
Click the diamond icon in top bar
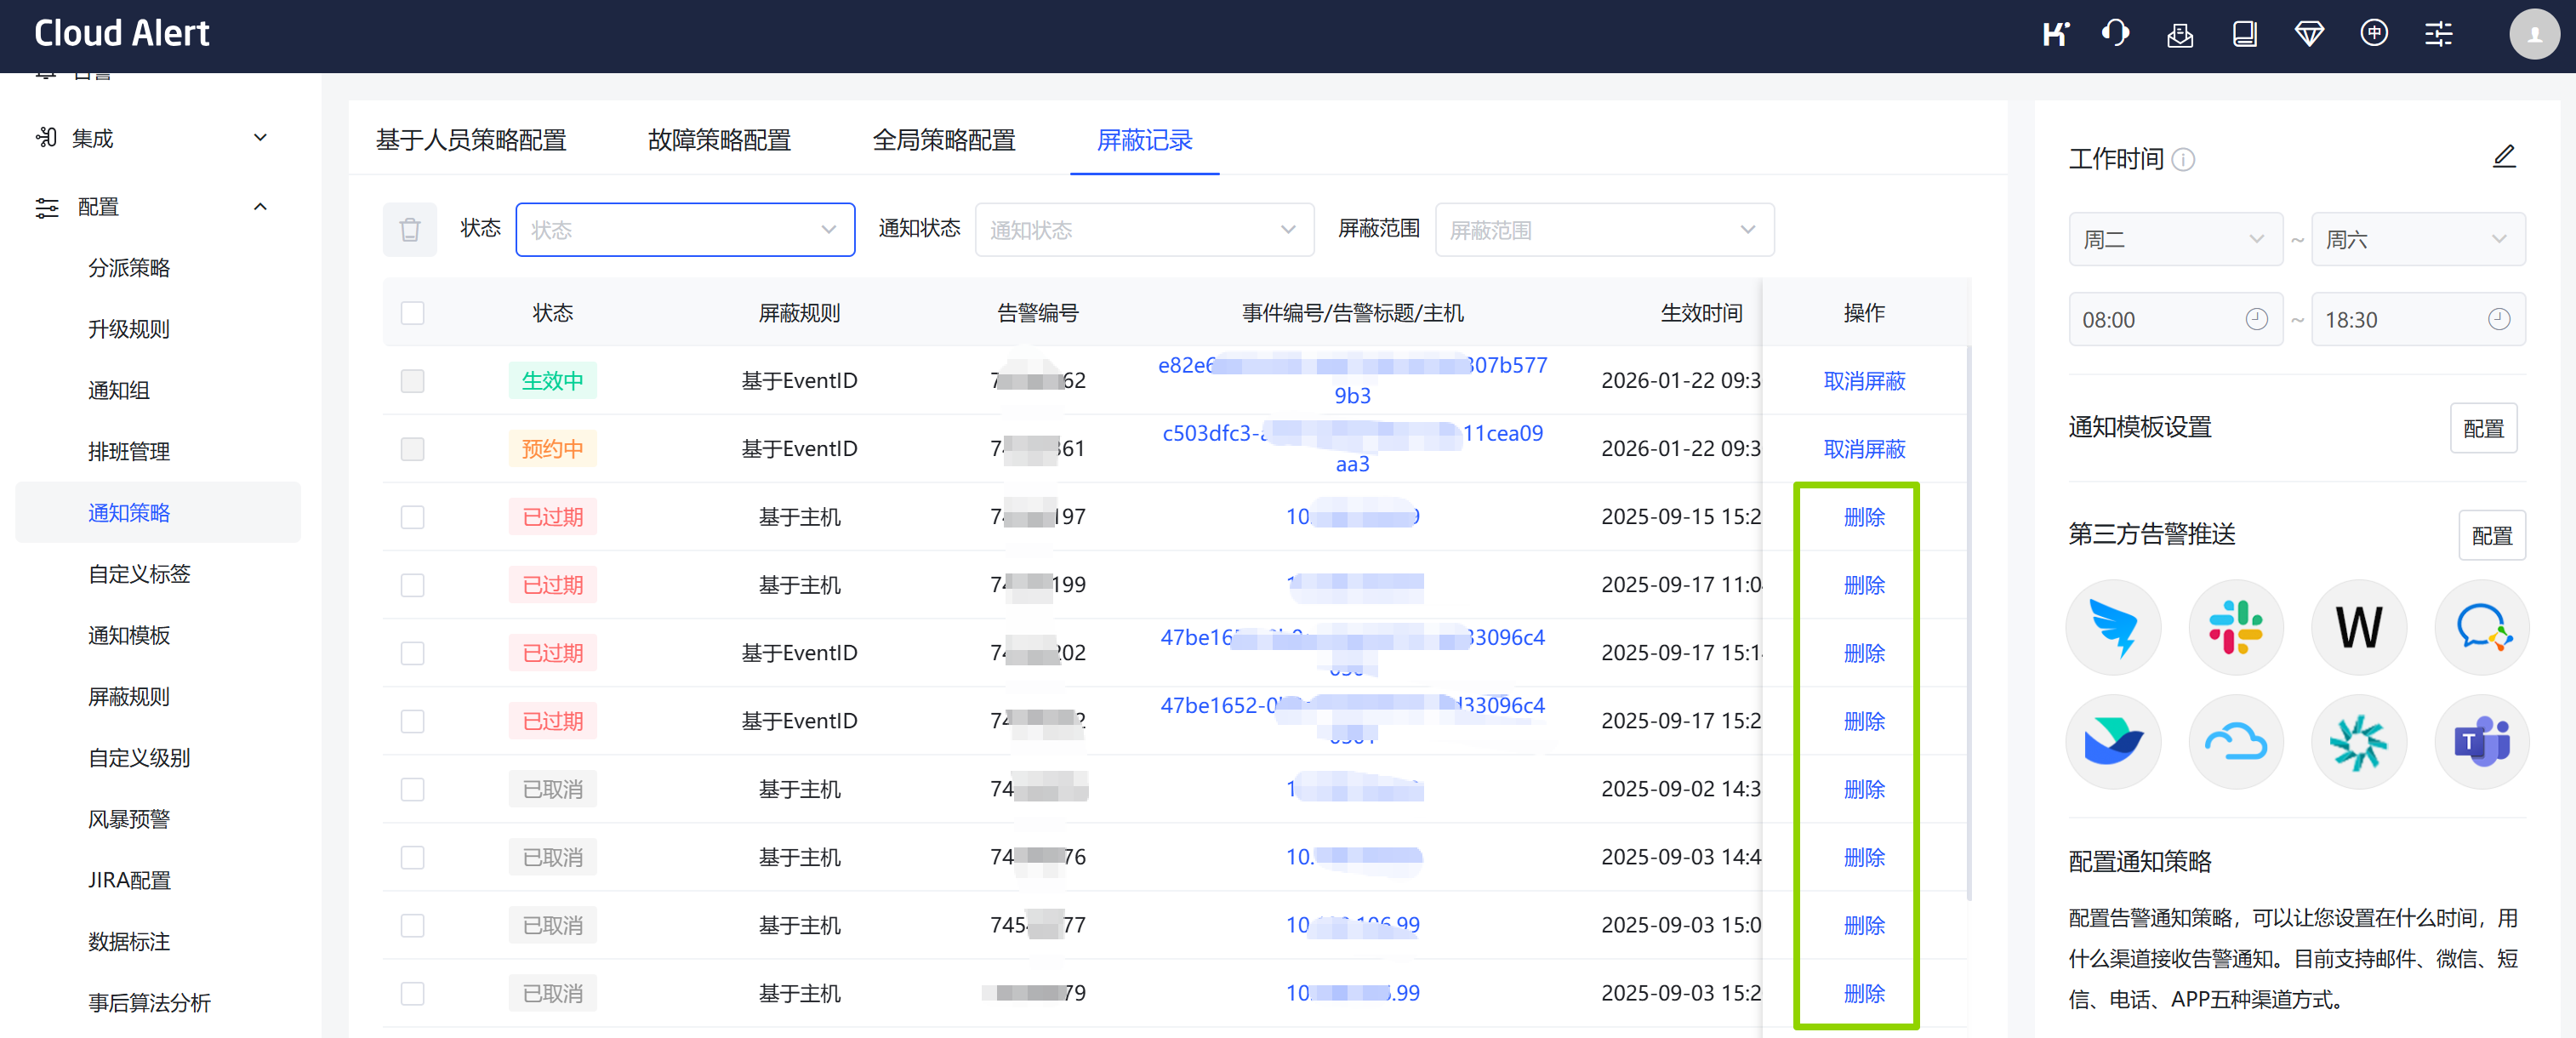pyautogui.click(x=2308, y=34)
